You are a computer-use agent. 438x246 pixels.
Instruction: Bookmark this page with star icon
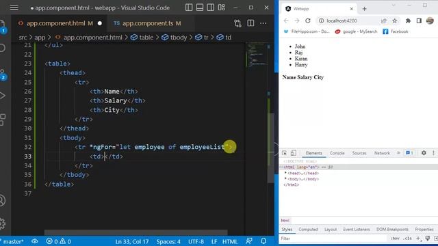point(394,20)
